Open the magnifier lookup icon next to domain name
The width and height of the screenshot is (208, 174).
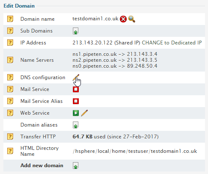pos(132,19)
